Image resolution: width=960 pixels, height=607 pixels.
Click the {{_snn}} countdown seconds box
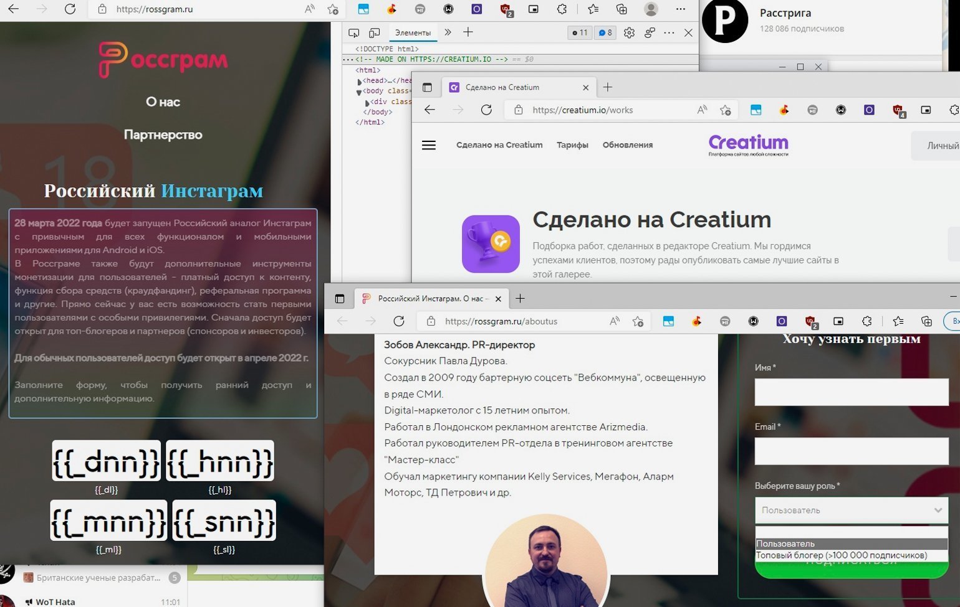224,520
